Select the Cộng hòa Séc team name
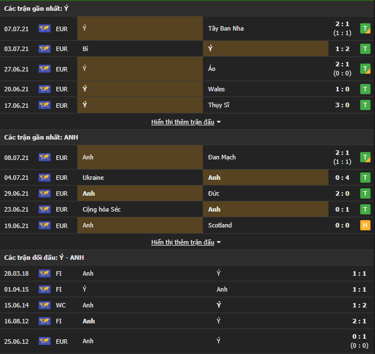The width and height of the screenshot is (375, 354). [x=101, y=209]
